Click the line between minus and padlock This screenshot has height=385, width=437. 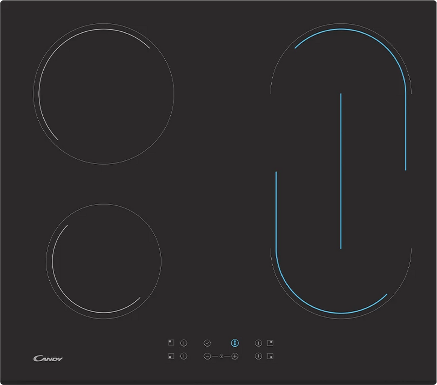[x=214, y=356]
